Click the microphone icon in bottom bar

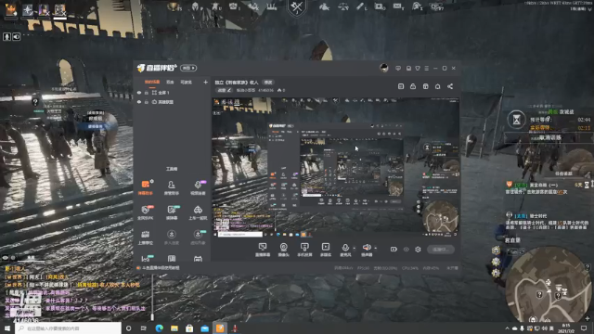(x=345, y=248)
